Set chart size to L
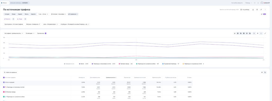 click(x=261, y=33)
